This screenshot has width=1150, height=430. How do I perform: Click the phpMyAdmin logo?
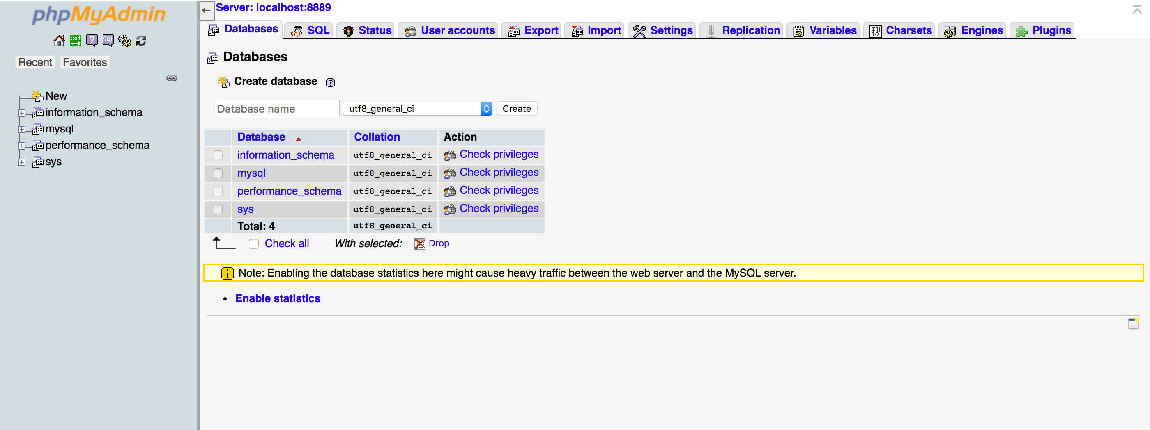[99, 15]
